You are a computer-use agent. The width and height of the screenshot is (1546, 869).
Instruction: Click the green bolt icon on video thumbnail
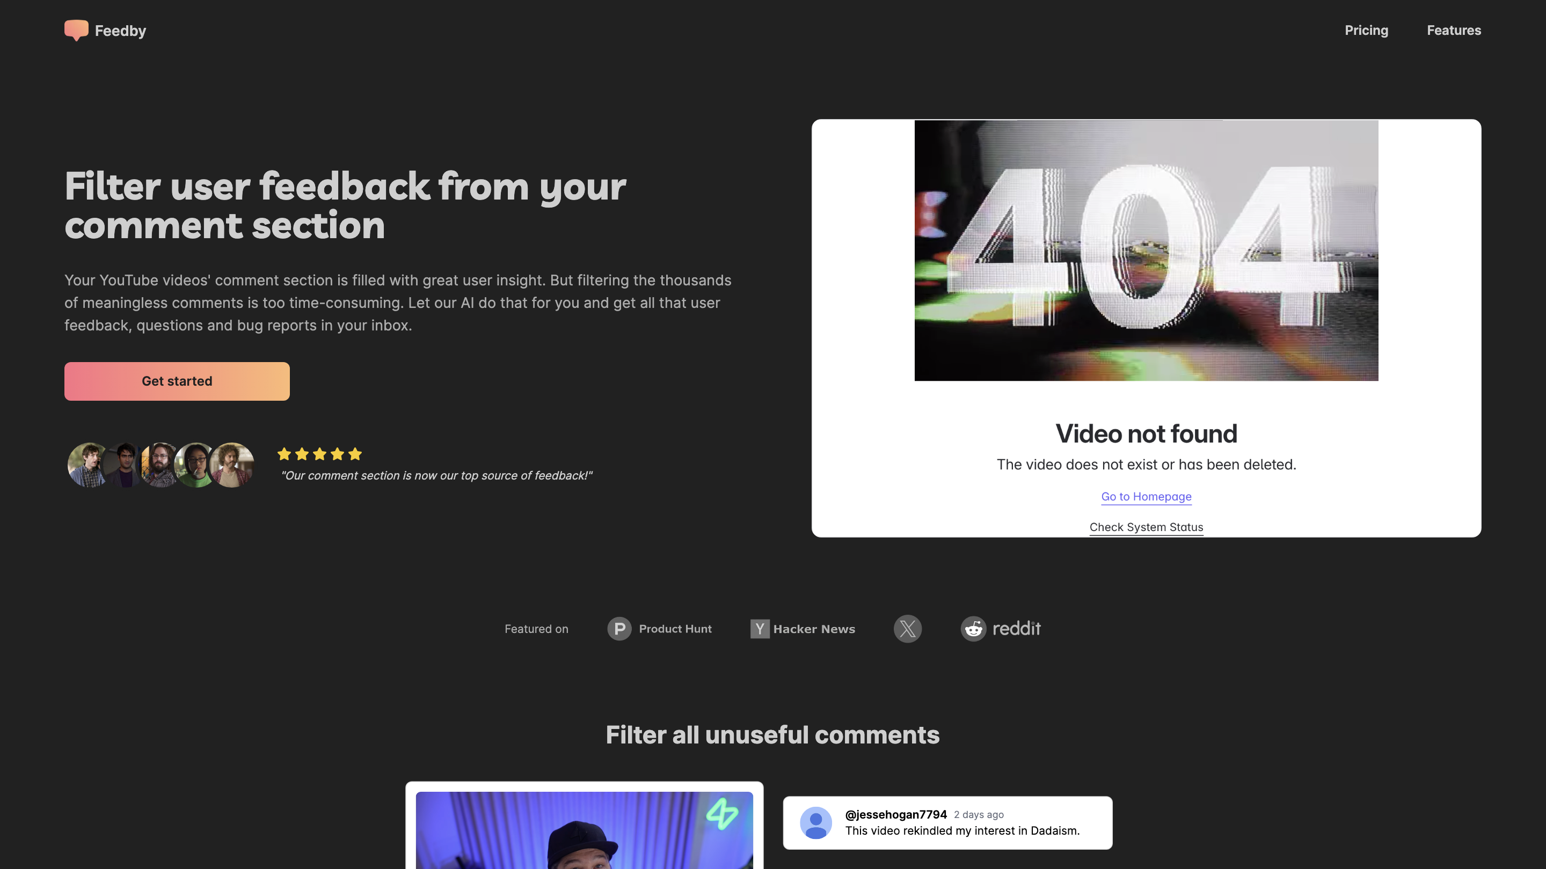[x=721, y=813]
